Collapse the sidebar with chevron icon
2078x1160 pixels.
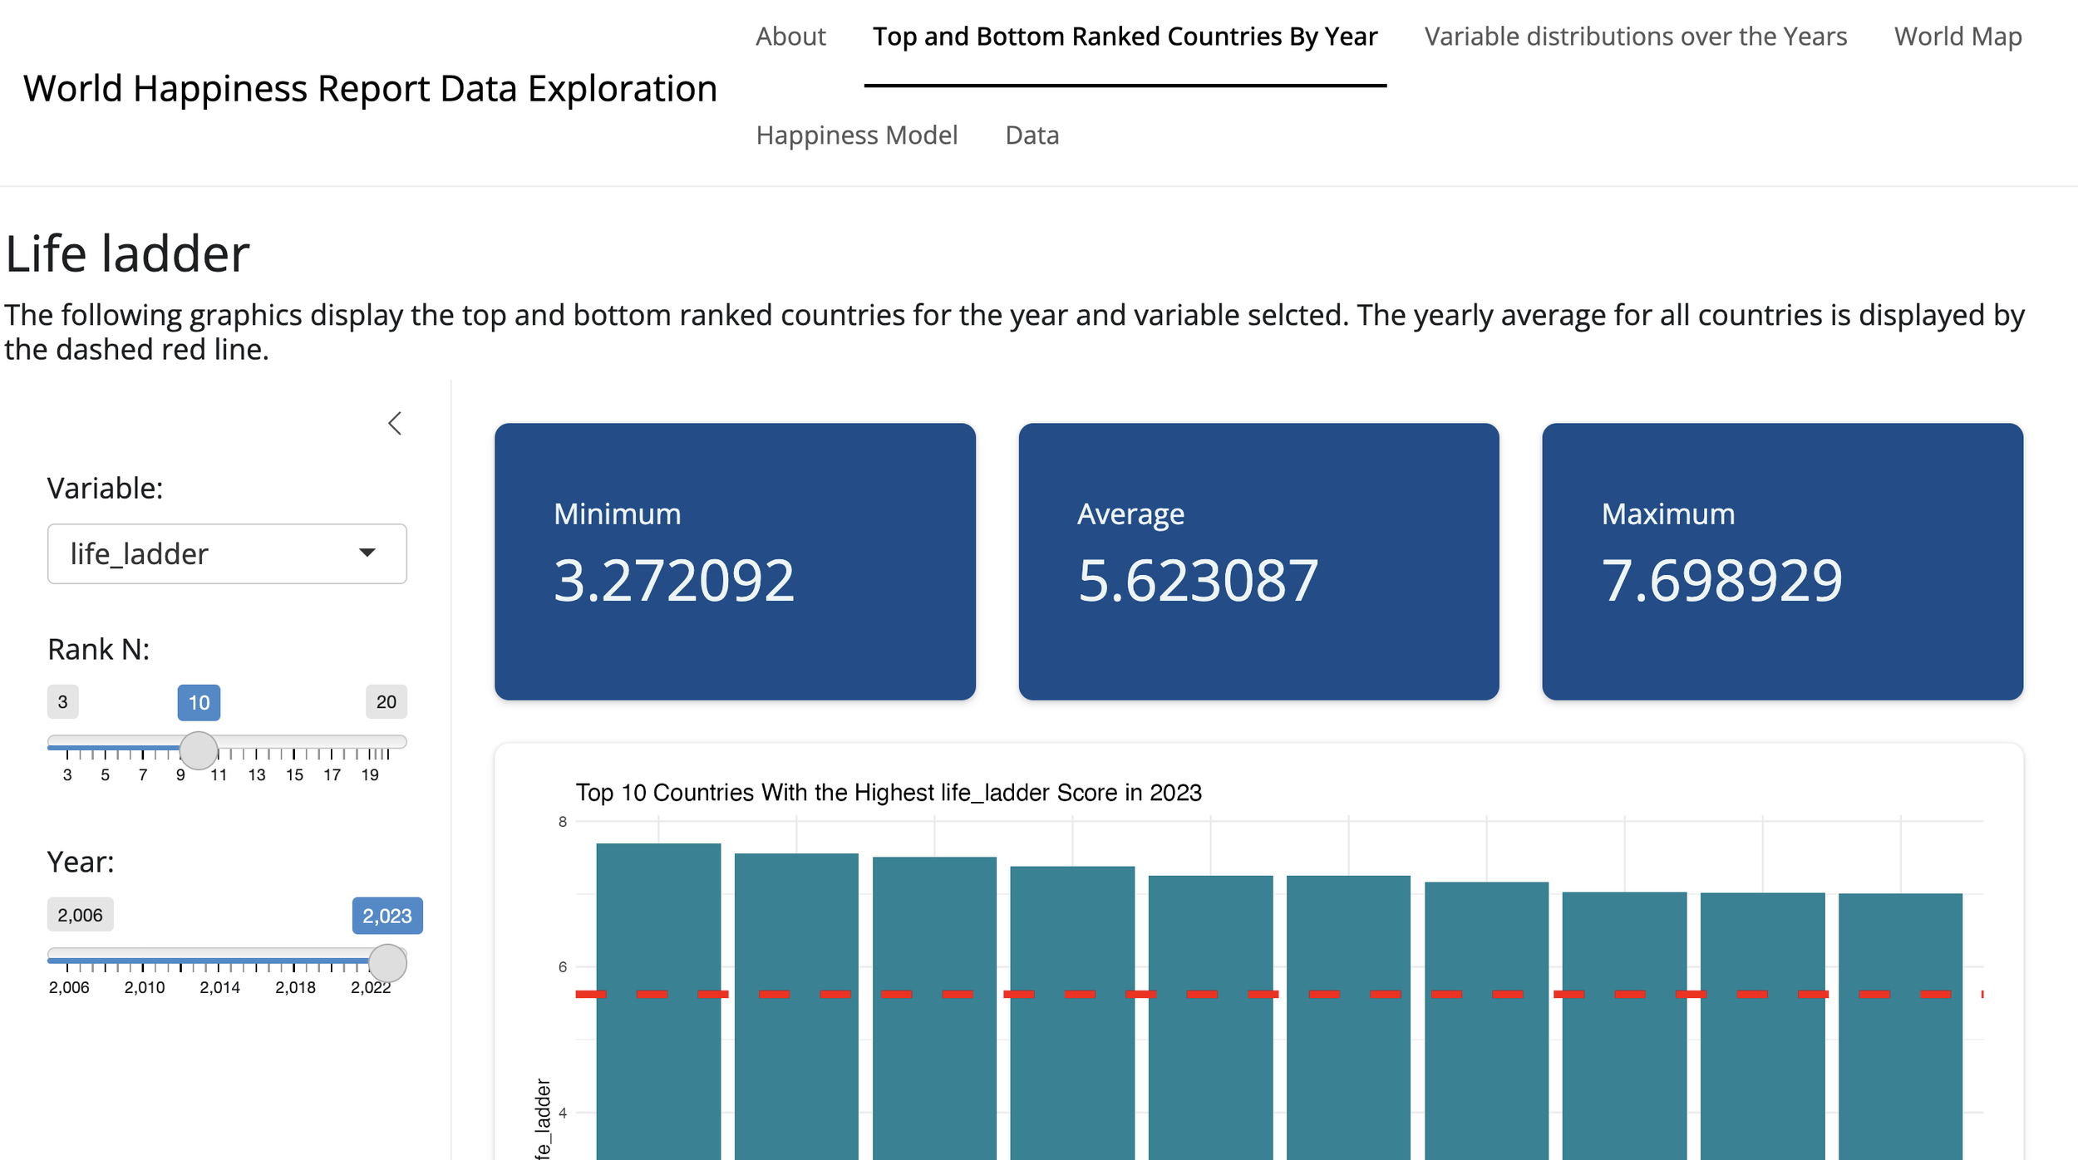click(x=395, y=423)
